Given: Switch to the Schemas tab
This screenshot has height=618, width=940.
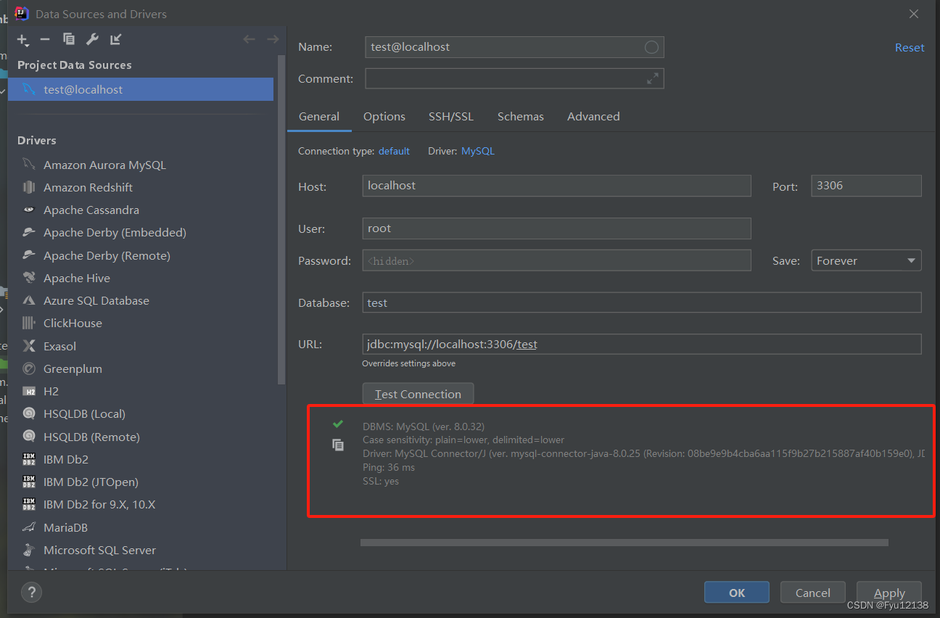Looking at the screenshot, I should tap(520, 116).
